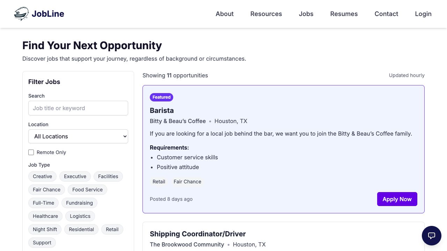The image size is (447, 251).
Task: Enable the Remote Only checkbox
Action: click(x=31, y=152)
